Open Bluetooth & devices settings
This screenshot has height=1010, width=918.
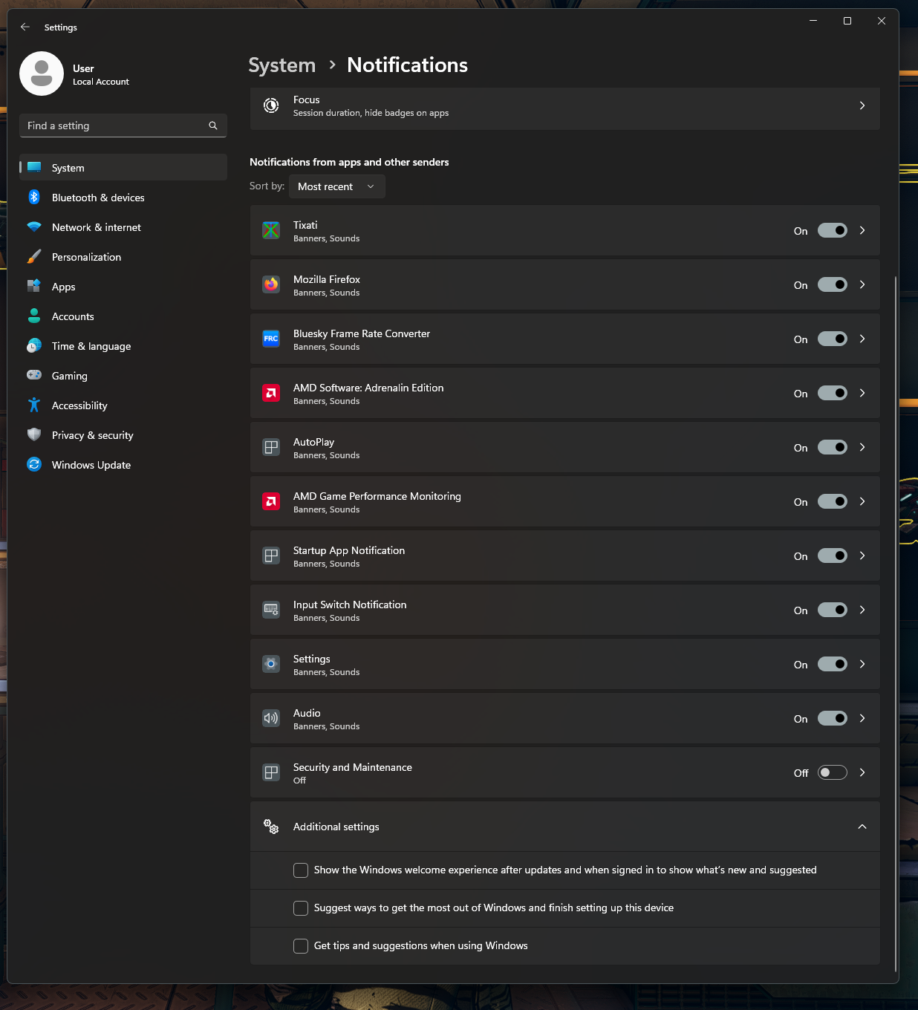pos(98,198)
